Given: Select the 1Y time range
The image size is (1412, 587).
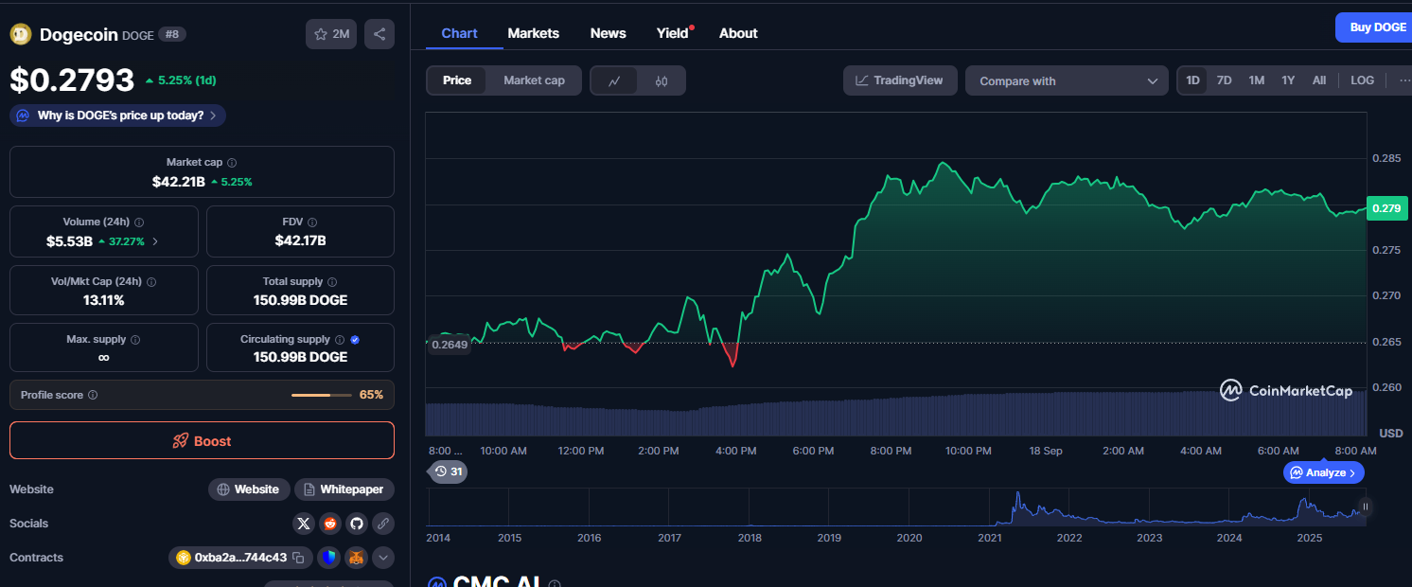Looking at the screenshot, I should [1288, 80].
